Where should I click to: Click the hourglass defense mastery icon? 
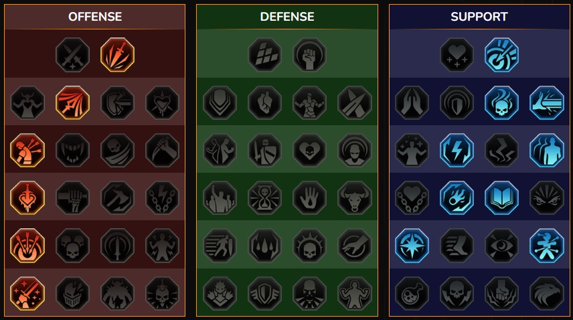pos(264,197)
